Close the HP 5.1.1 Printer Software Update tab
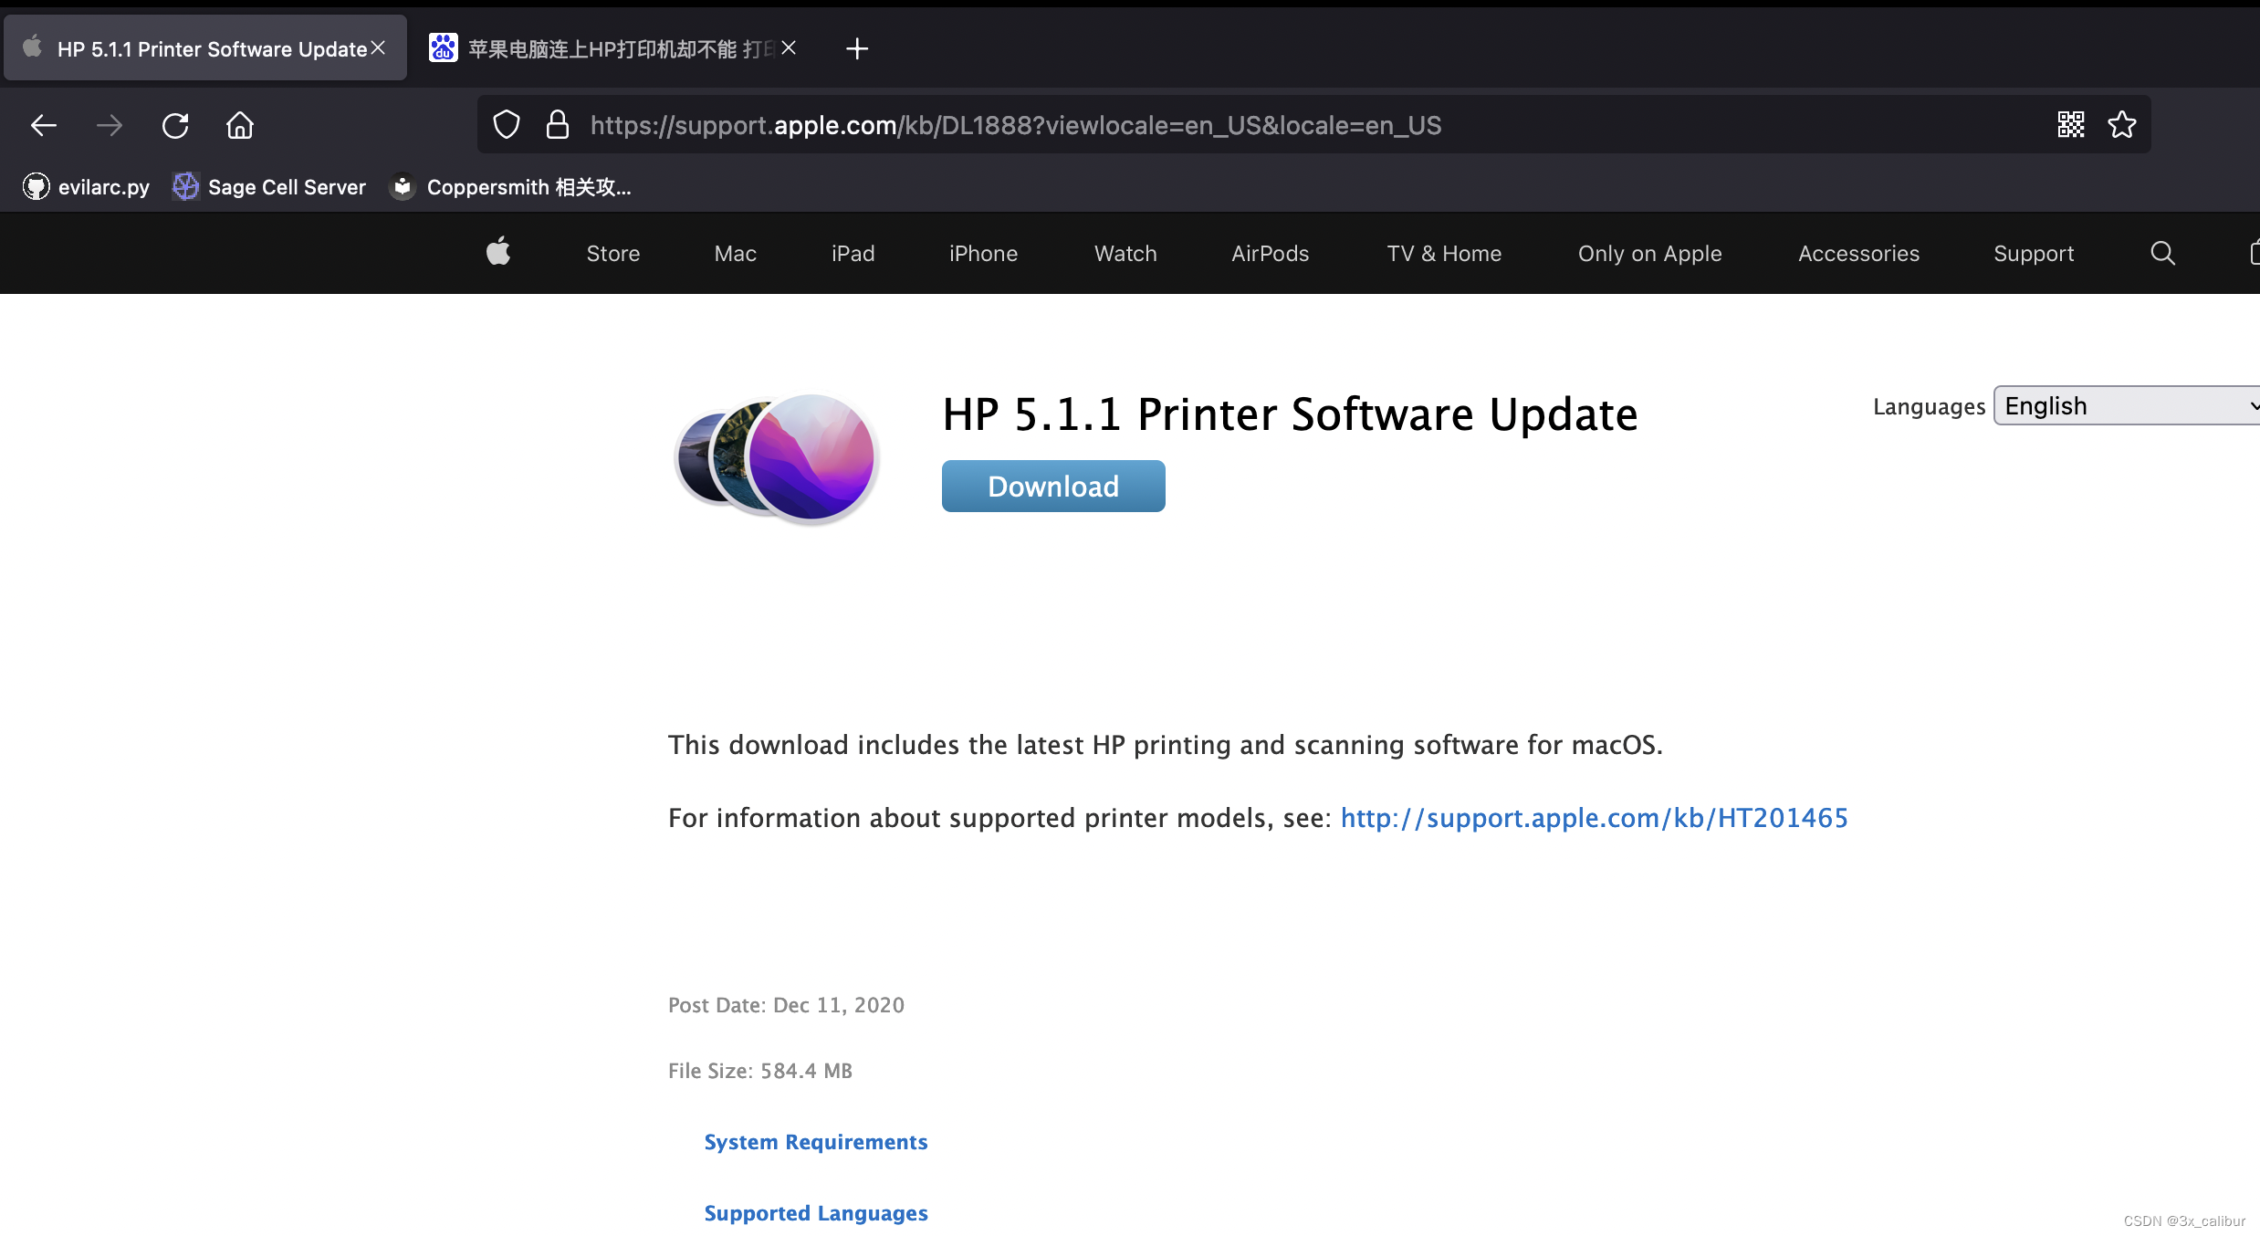 [x=378, y=47]
